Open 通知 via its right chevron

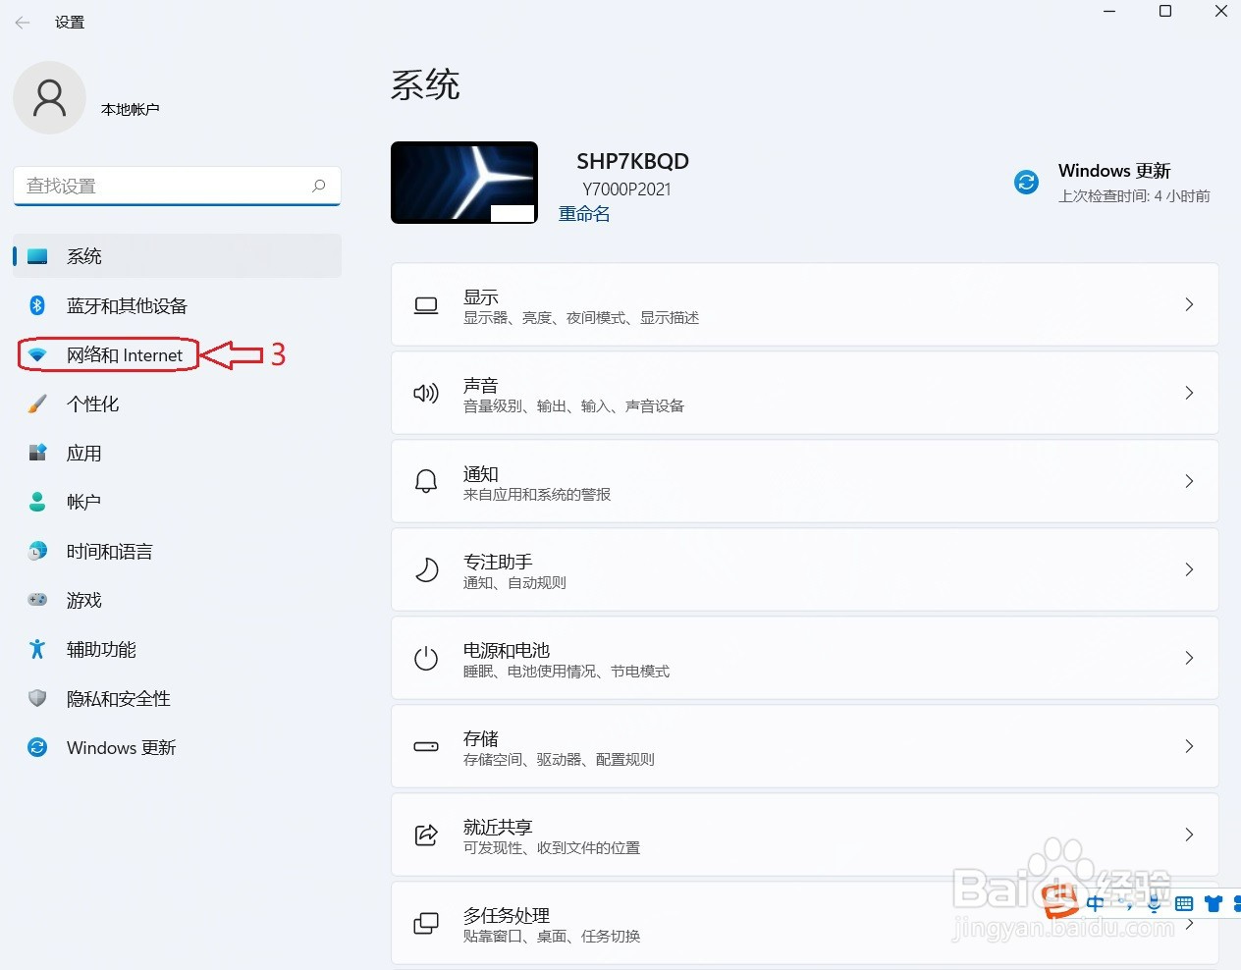click(x=1189, y=481)
